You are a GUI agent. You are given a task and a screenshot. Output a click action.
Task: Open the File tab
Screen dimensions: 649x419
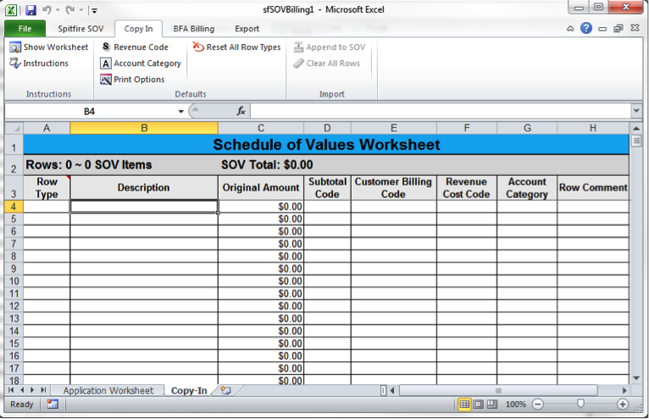pos(25,29)
